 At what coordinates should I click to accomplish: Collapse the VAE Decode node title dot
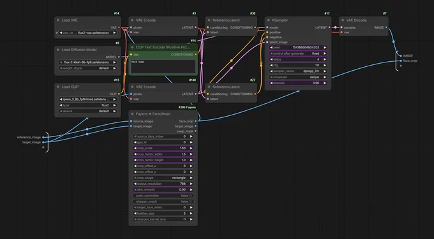pos(343,20)
